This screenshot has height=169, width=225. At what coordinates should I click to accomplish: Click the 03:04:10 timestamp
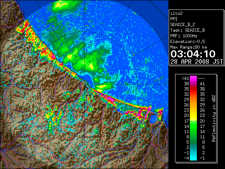click(193, 54)
